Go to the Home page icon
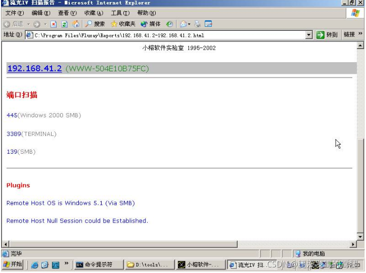Screen dimensions: 366x273 point(76,24)
